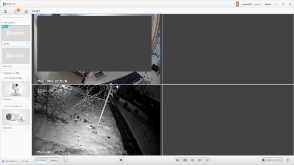Collapse the My Camera group
This screenshot has height=165, width=294.
(2, 23)
